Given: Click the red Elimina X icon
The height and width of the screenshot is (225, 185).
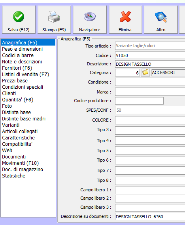Looking at the screenshot, I should (x=125, y=17).
